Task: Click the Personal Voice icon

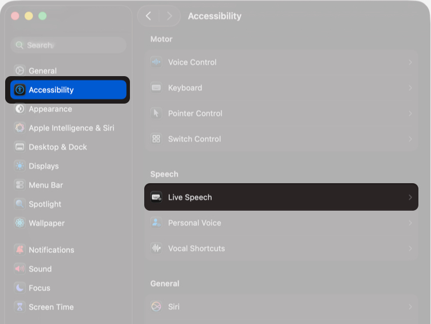Action: tap(156, 223)
